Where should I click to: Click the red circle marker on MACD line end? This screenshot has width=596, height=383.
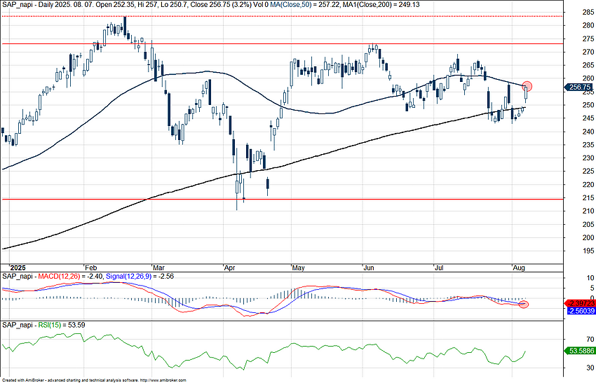524,304
